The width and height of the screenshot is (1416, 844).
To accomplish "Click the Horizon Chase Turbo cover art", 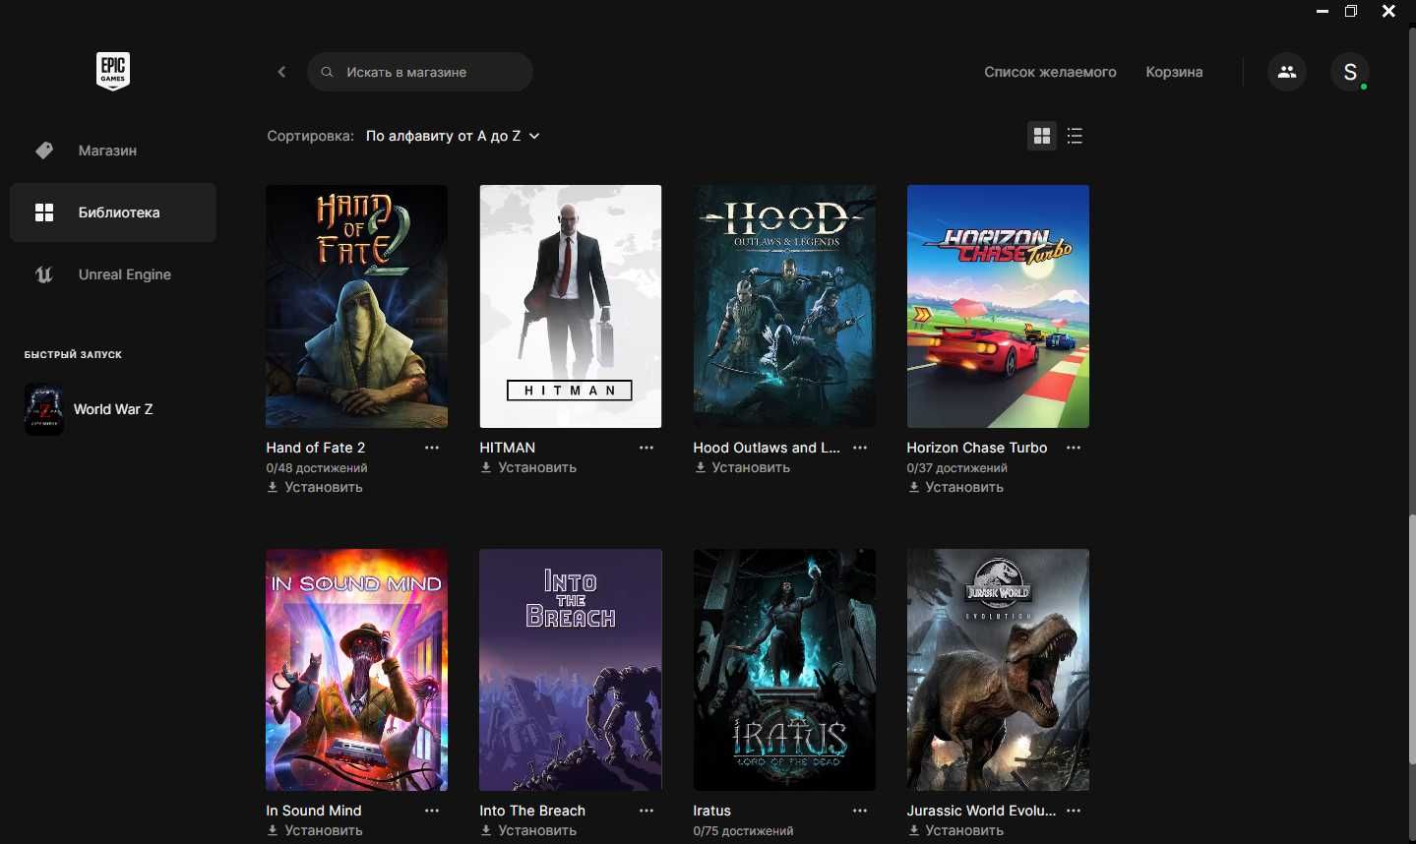I will pos(998,306).
